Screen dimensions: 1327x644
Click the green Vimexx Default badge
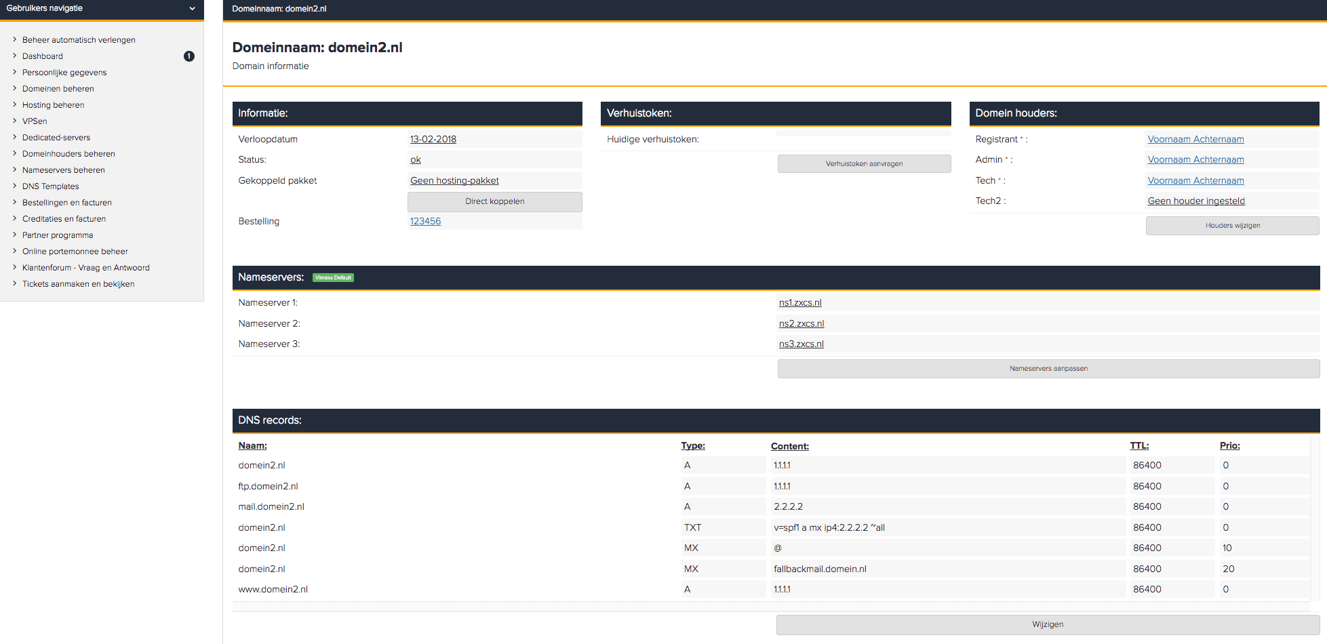[333, 277]
